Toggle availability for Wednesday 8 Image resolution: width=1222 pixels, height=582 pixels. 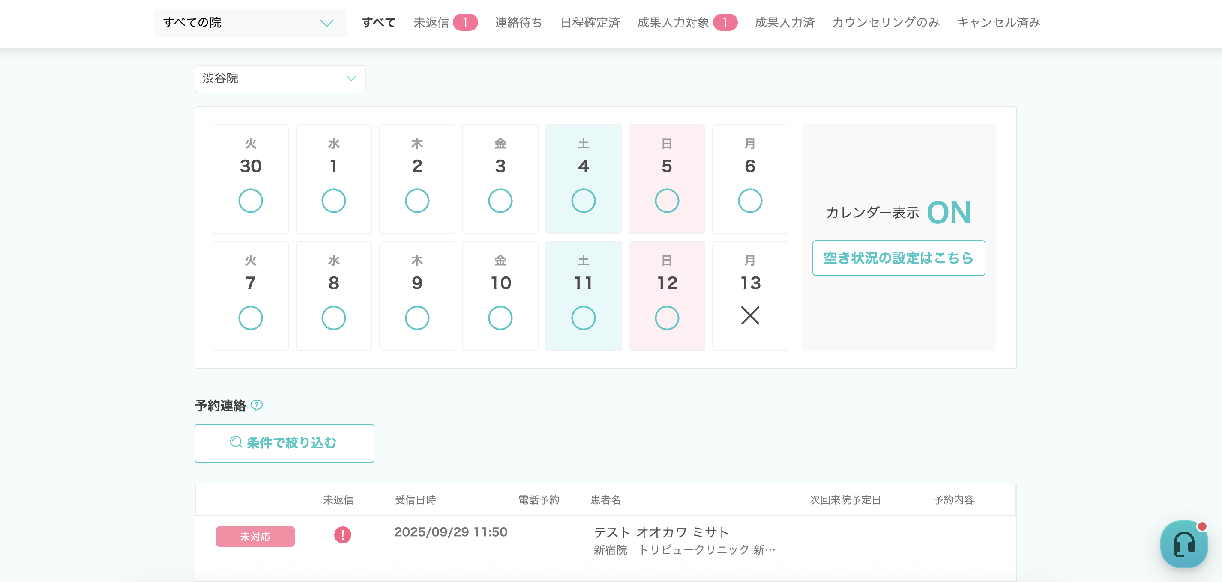[x=333, y=318]
